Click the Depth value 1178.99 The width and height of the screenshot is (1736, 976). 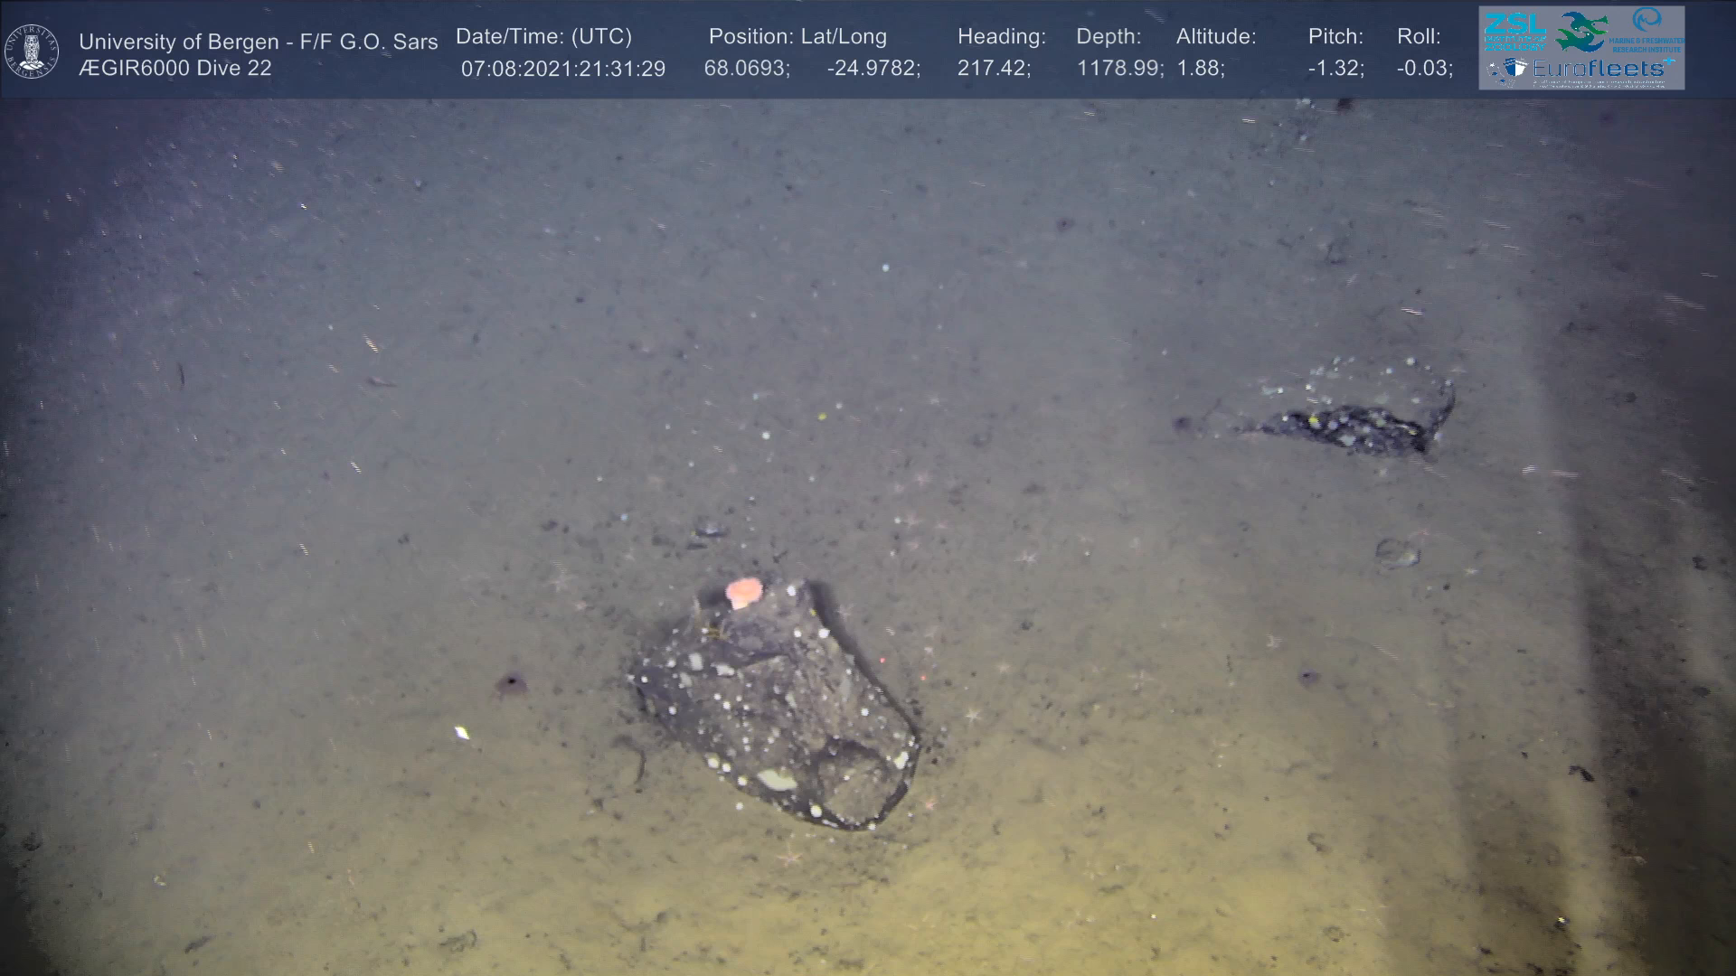click(1119, 69)
